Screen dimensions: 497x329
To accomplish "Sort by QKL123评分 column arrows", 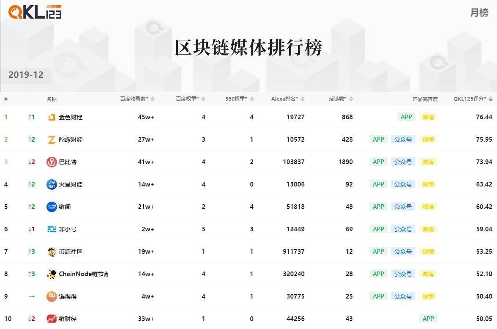I will click(x=490, y=99).
